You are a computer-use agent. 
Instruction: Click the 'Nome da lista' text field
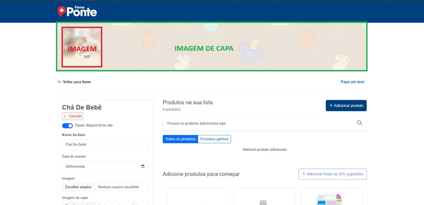[x=105, y=144]
